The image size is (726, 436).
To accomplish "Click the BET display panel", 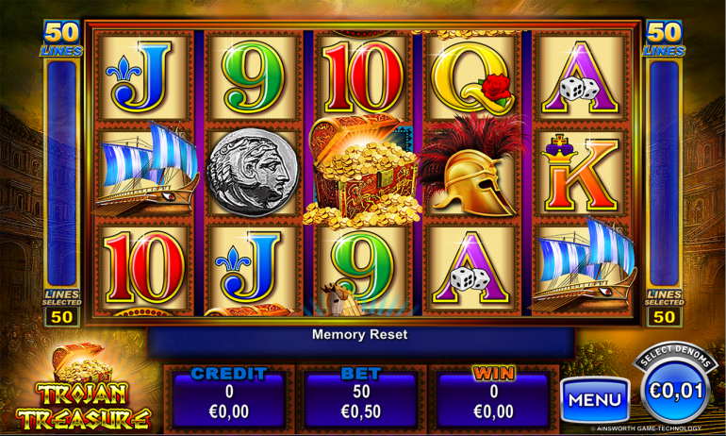I will 361,397.
